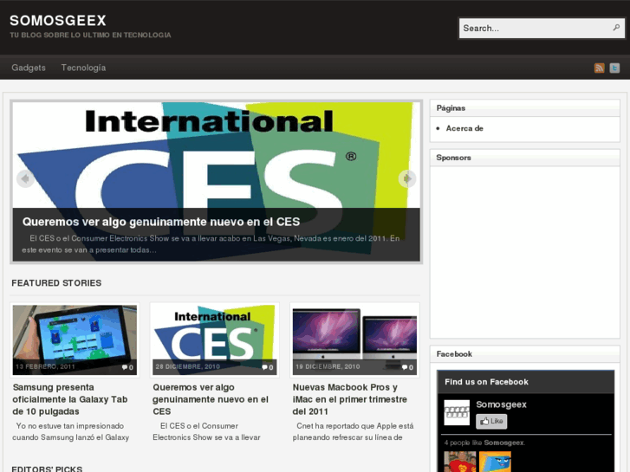The image size is (630, 472).
Task: Open Nuevas Macbook Pros y iMac article
Action: (349, 399)
